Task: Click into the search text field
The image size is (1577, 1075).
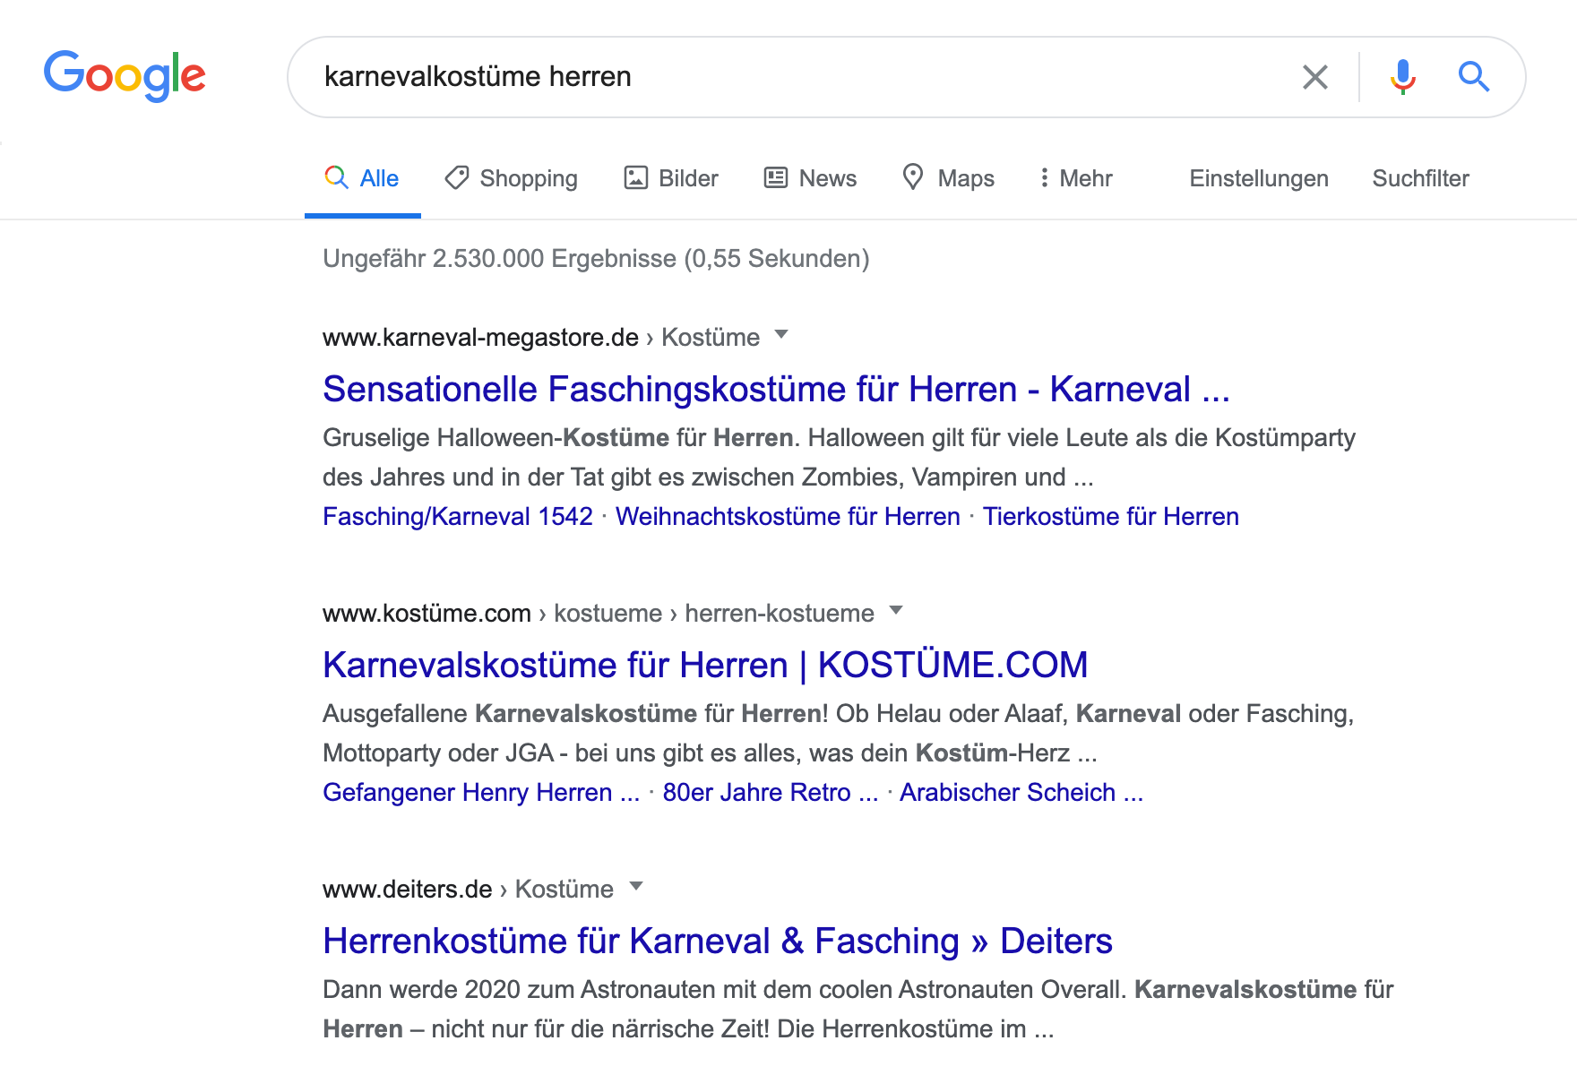Action: coord(788,77)
